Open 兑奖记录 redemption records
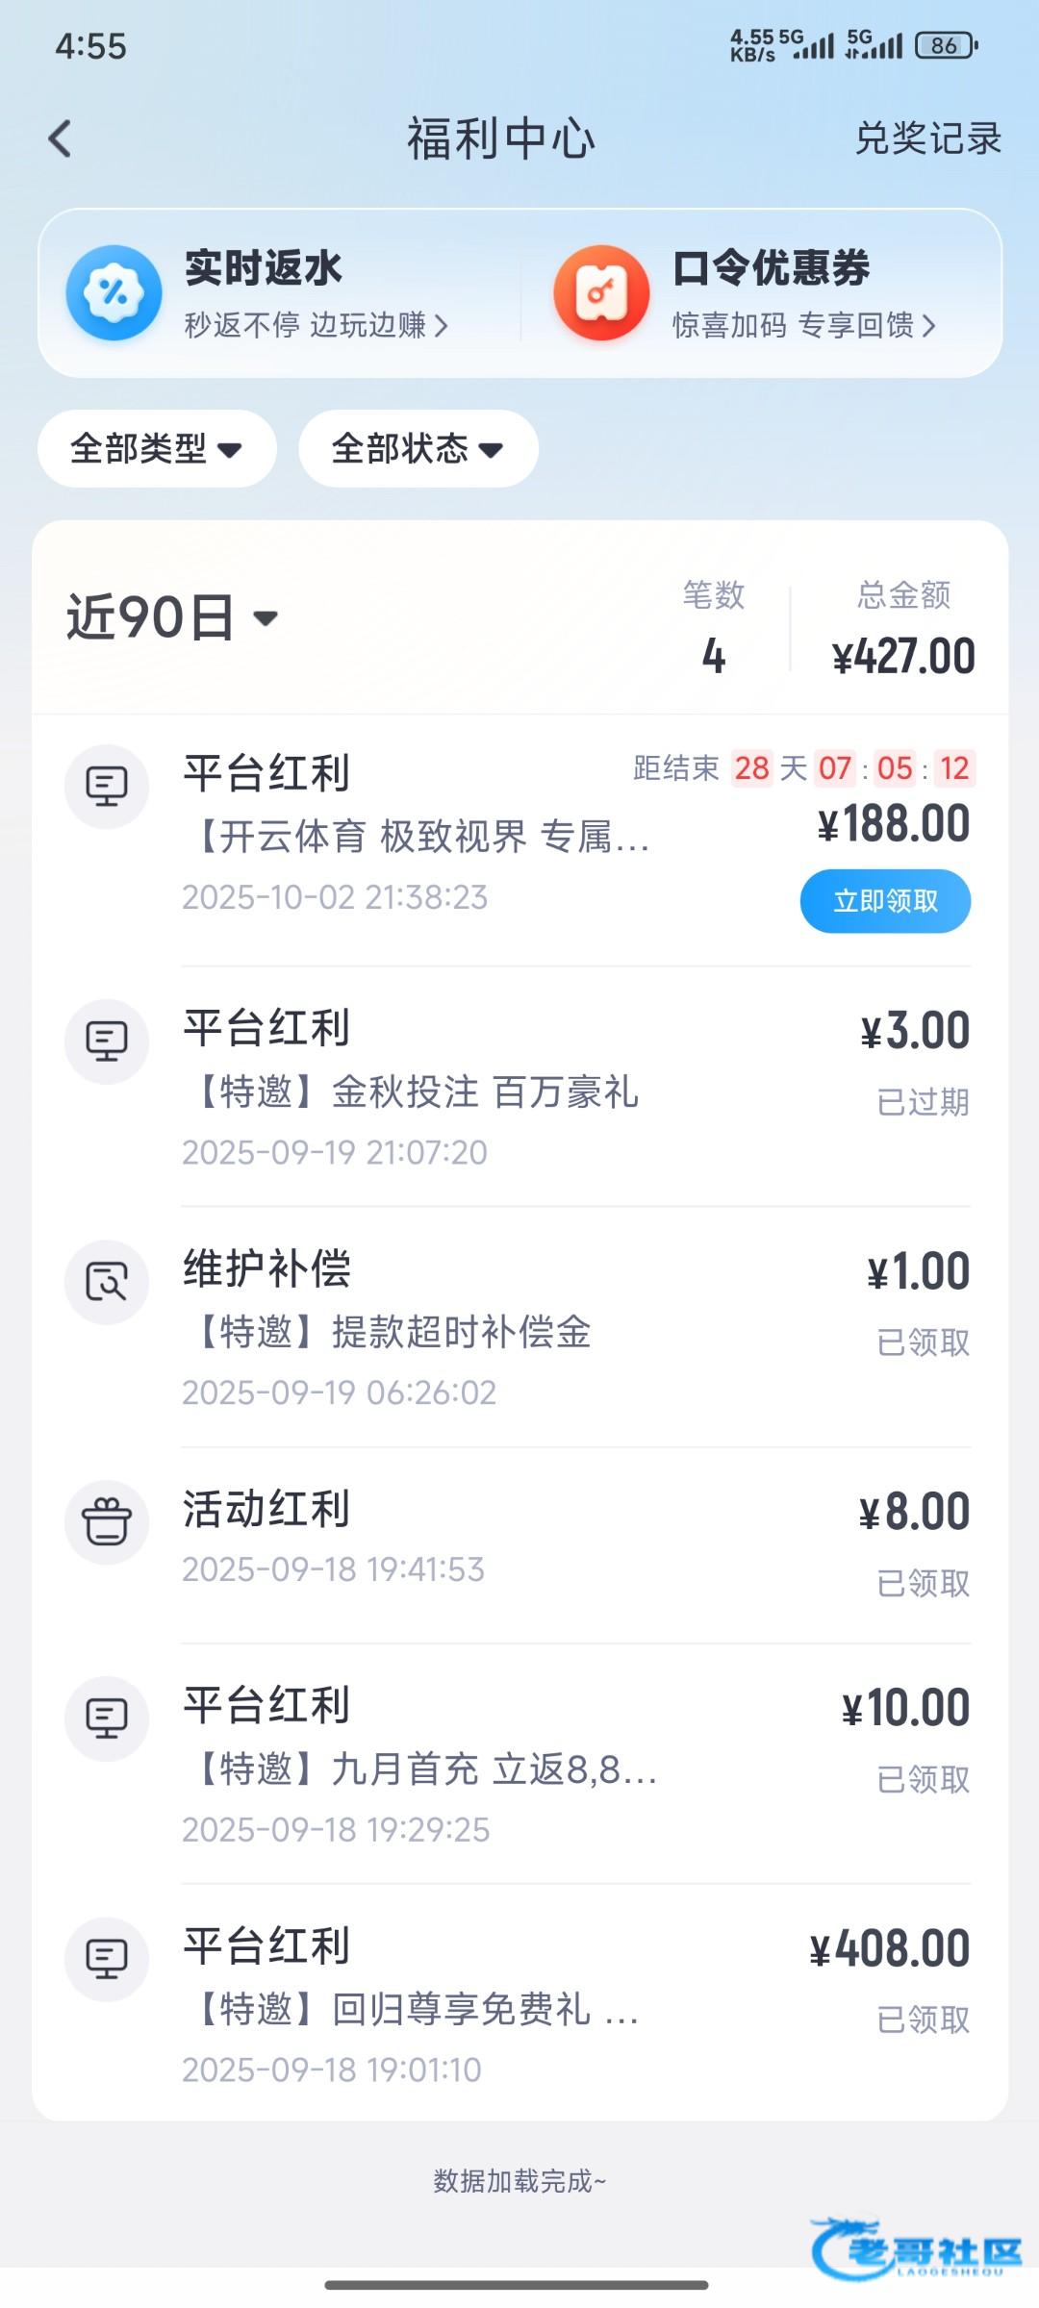The height and width of the screenshot is (2308, 1039). [927, 138]
